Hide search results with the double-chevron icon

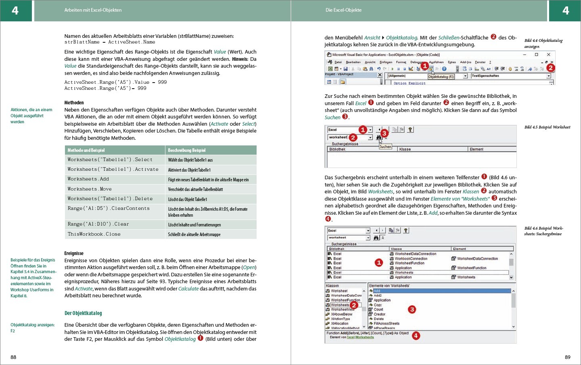coord(382,238)
